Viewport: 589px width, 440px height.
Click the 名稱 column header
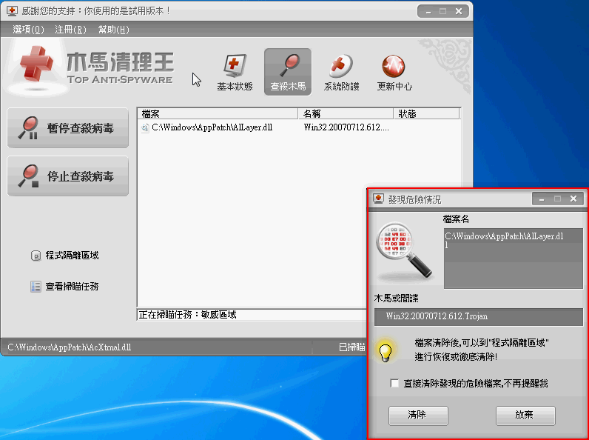tap(346, 113)
